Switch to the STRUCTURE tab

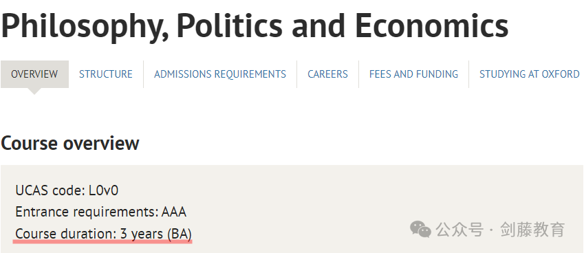coord(106,74)
